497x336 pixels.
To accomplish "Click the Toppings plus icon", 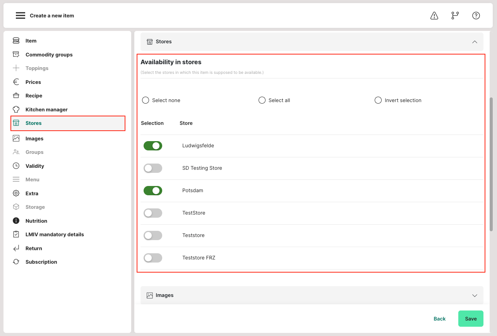I will click(x=16, y=68).
